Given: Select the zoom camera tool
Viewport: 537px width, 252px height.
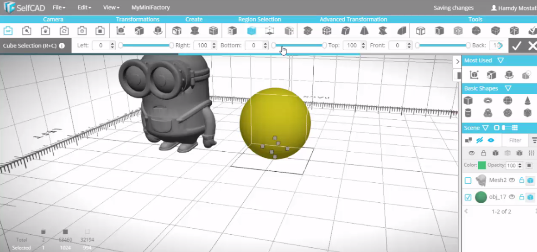Looking at the screenshot, I should click(x=26, y=31).
